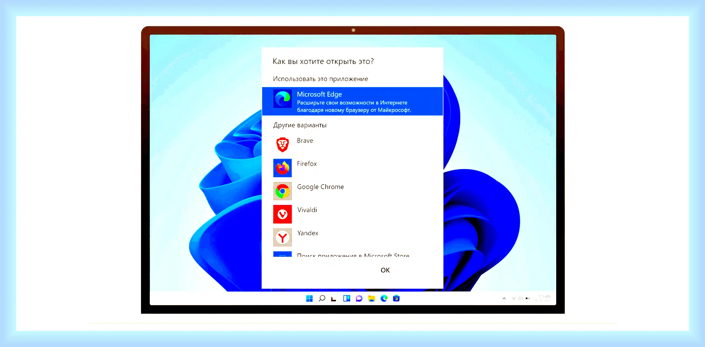Open the taskbar clock and date
The width and height of the screenshot is (705, 347).
(543, 298)
